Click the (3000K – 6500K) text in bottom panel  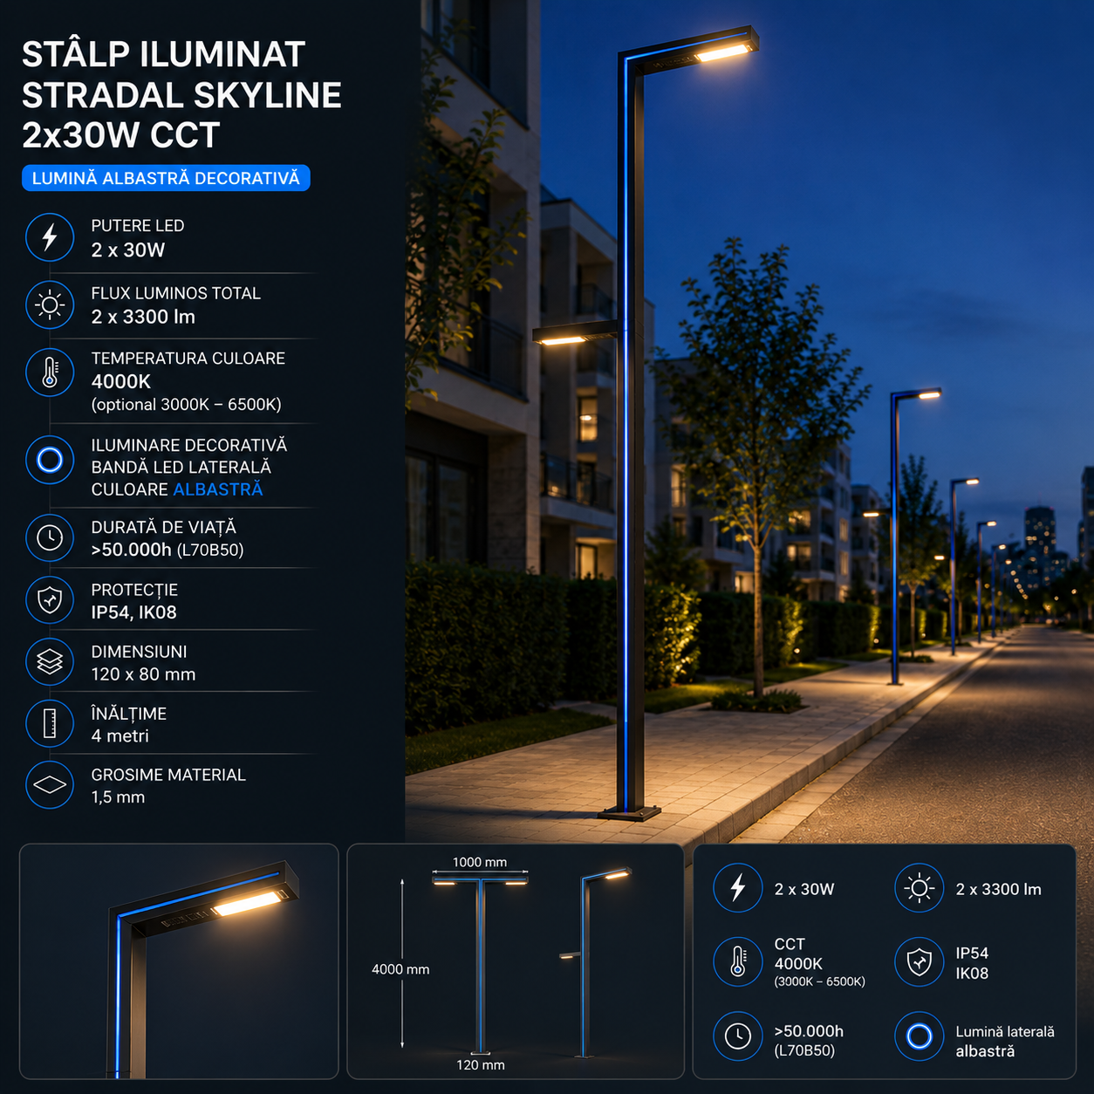tap(820, 981)
